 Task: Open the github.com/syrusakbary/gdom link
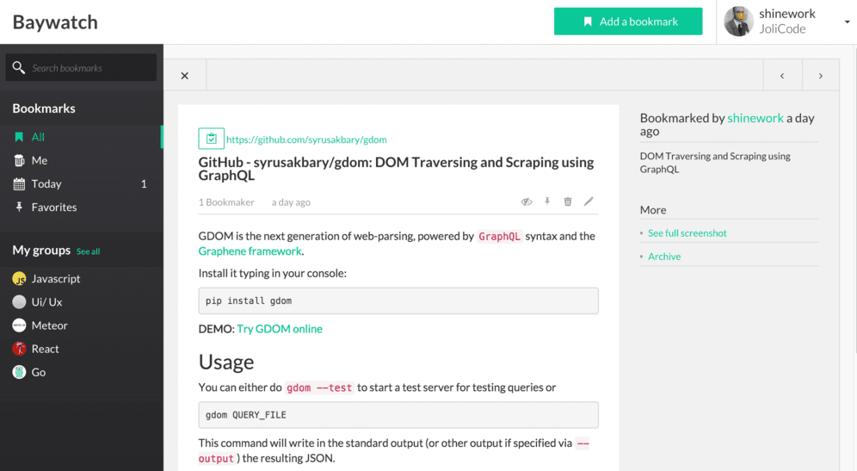pyautogui.click(x=306, y=139)
